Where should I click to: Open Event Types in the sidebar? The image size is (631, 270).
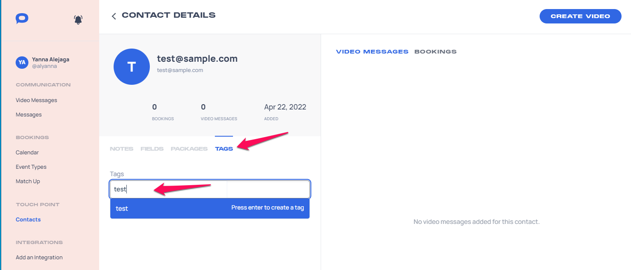(x=31, y=167)
